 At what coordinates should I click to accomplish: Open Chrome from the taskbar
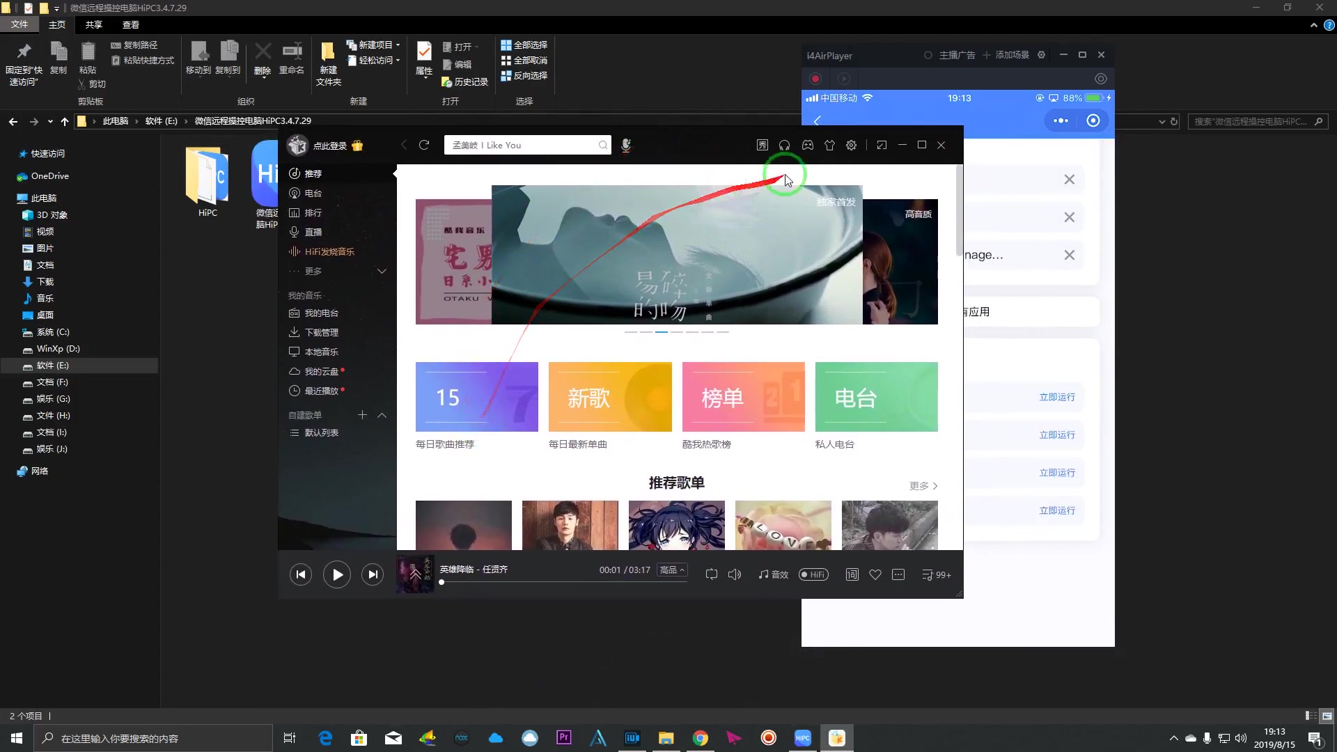[x=701, y=738]
